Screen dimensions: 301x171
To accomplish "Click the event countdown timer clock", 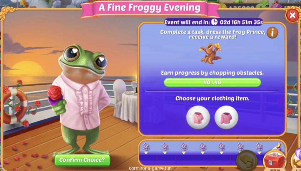I will [x=214, y=22].
